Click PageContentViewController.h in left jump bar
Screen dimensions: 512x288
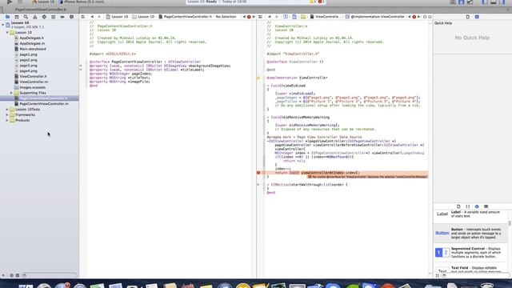pyautogui.click(x=186, y=17)
